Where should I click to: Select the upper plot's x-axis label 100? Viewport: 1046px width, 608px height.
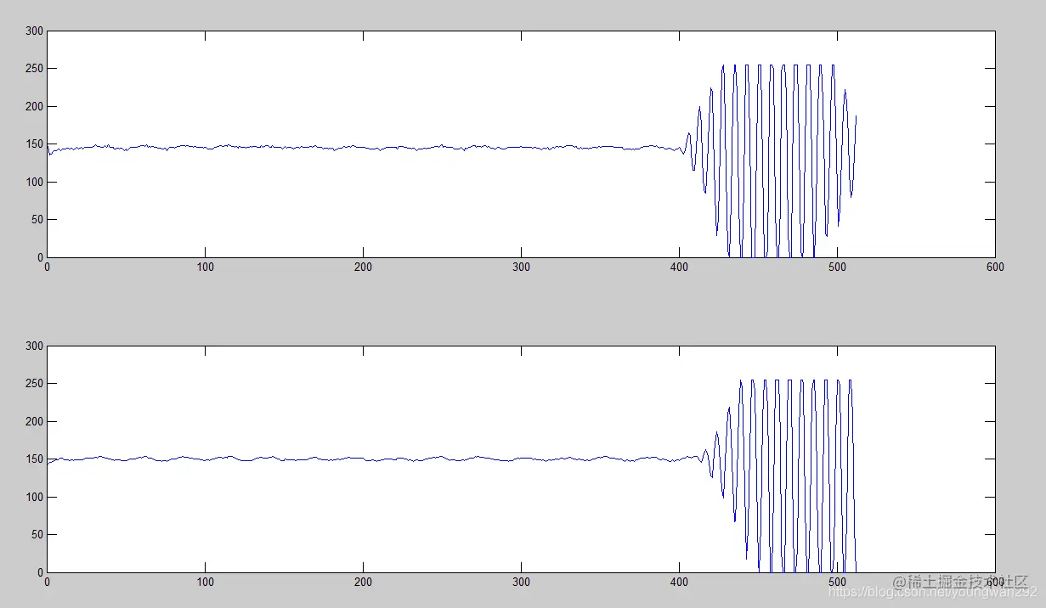click(x=205, y=267)
